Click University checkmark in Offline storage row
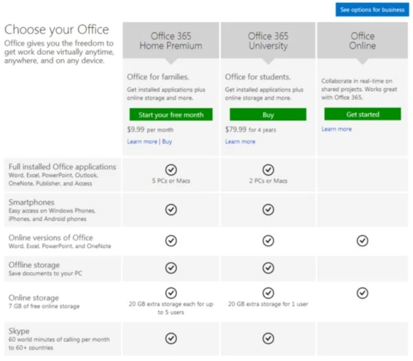 point(268,268)
